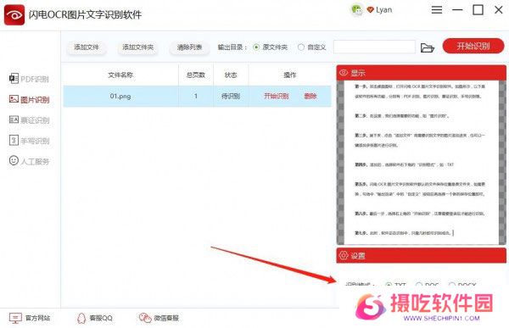Click the WeChat account avatar icon
This screenshot has width=509, height=328.
point(357,10)
